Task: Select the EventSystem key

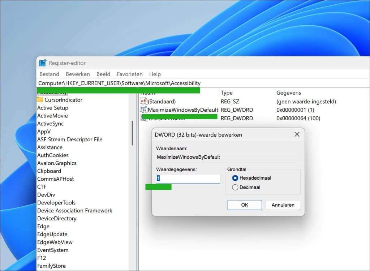Action: click(53, 250)
